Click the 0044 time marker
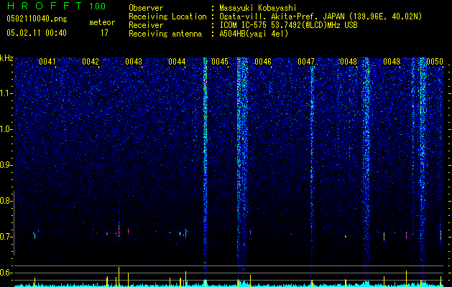This screenshot has height=287, width=452. tap(177, 62)
